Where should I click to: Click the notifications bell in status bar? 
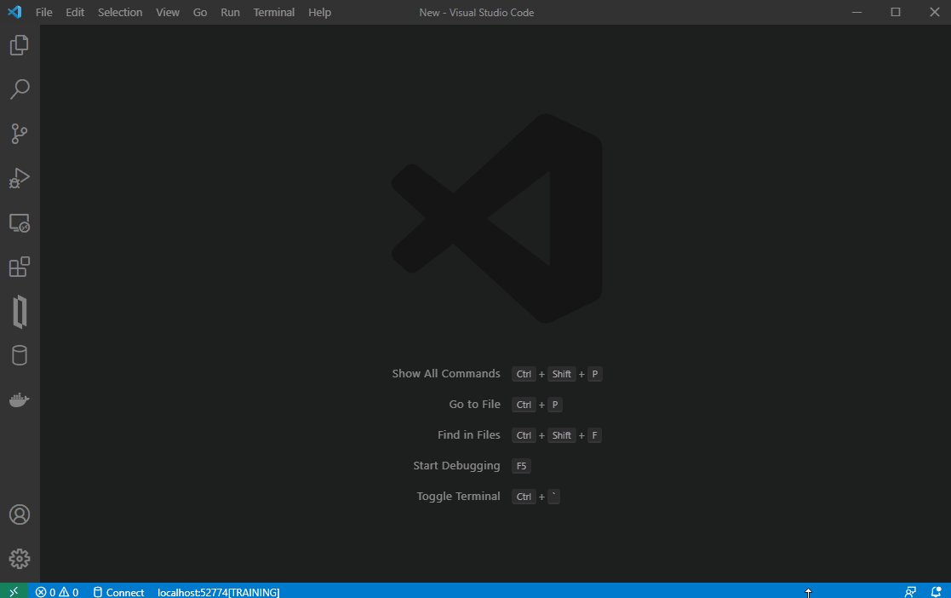click(x=936, y=592)
